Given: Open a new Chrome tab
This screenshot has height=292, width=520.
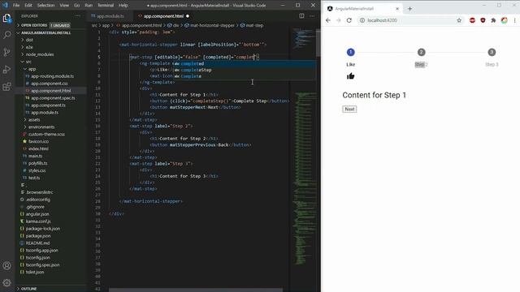Looking at the screenshot, I should 409,9.
